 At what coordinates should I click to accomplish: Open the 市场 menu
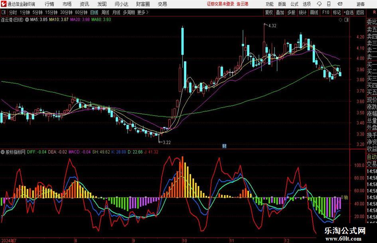(x=67, y=4)
